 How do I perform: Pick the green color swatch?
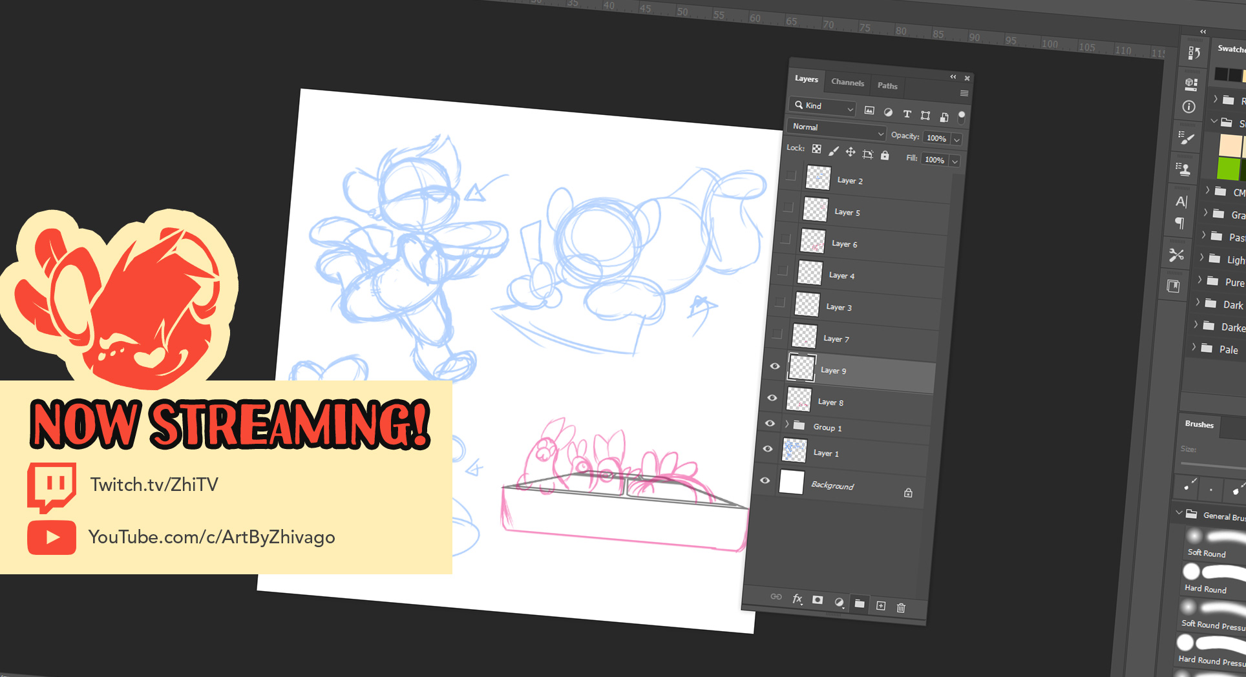(1228, 169)
